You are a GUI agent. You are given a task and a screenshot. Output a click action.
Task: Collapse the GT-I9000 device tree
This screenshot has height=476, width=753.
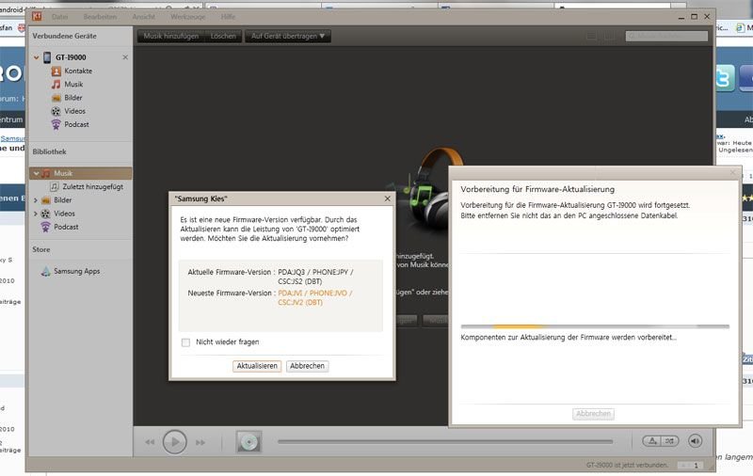coord(36,57)
